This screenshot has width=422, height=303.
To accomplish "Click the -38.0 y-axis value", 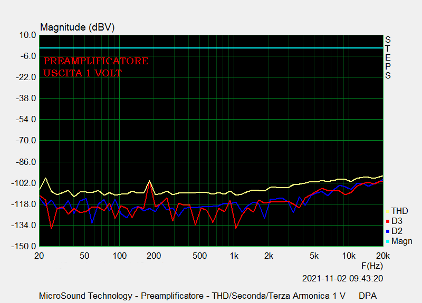I will point(26,99).
